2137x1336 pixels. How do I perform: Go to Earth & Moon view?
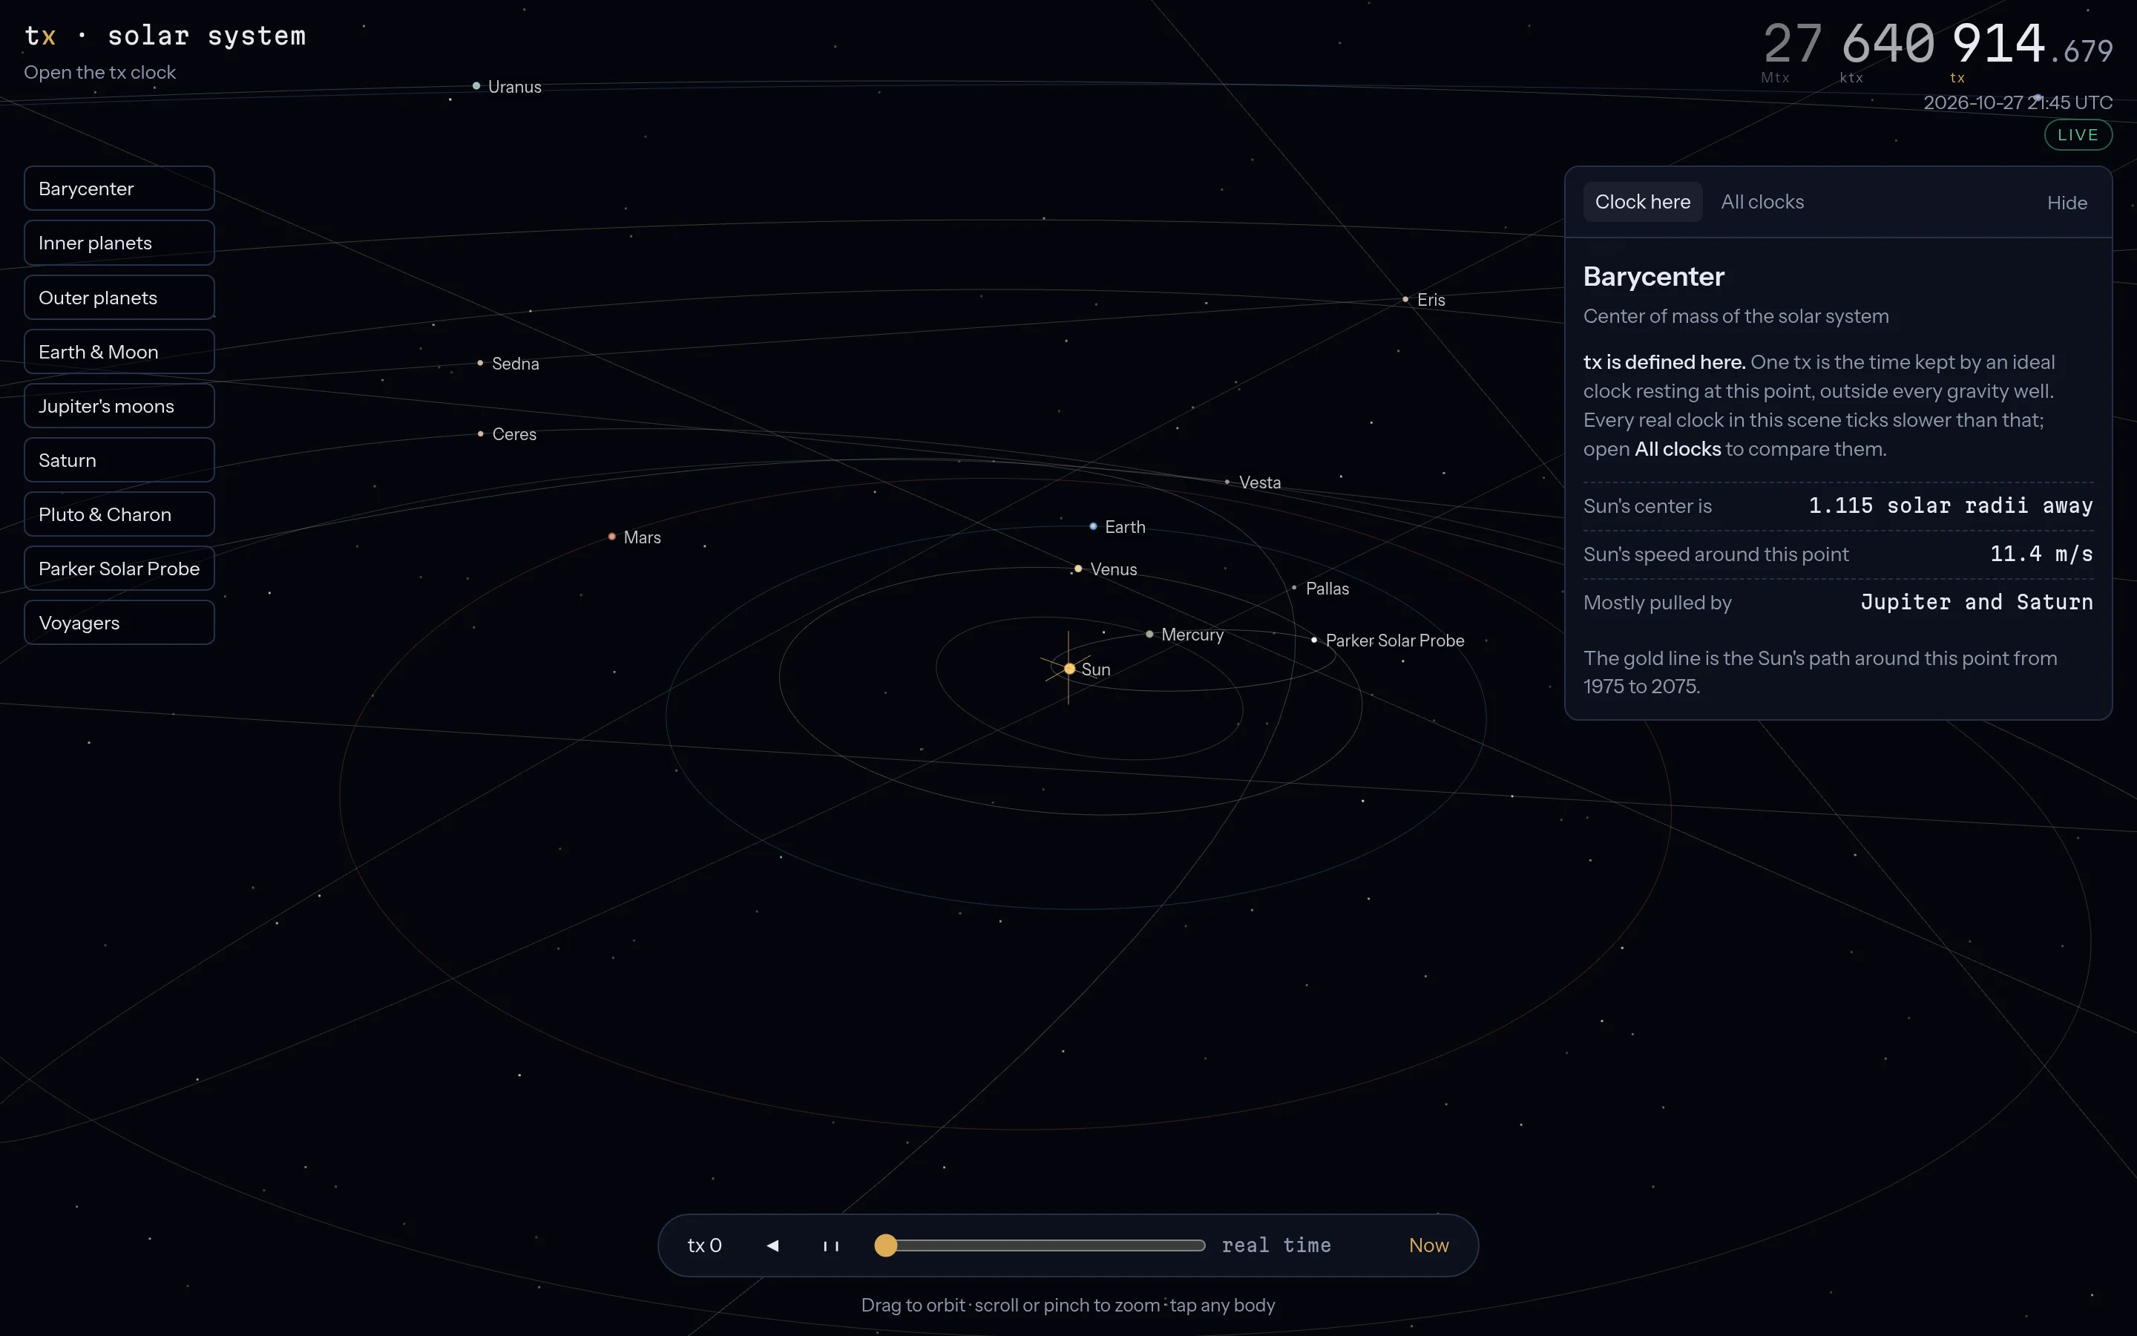(x=119, y=352)
